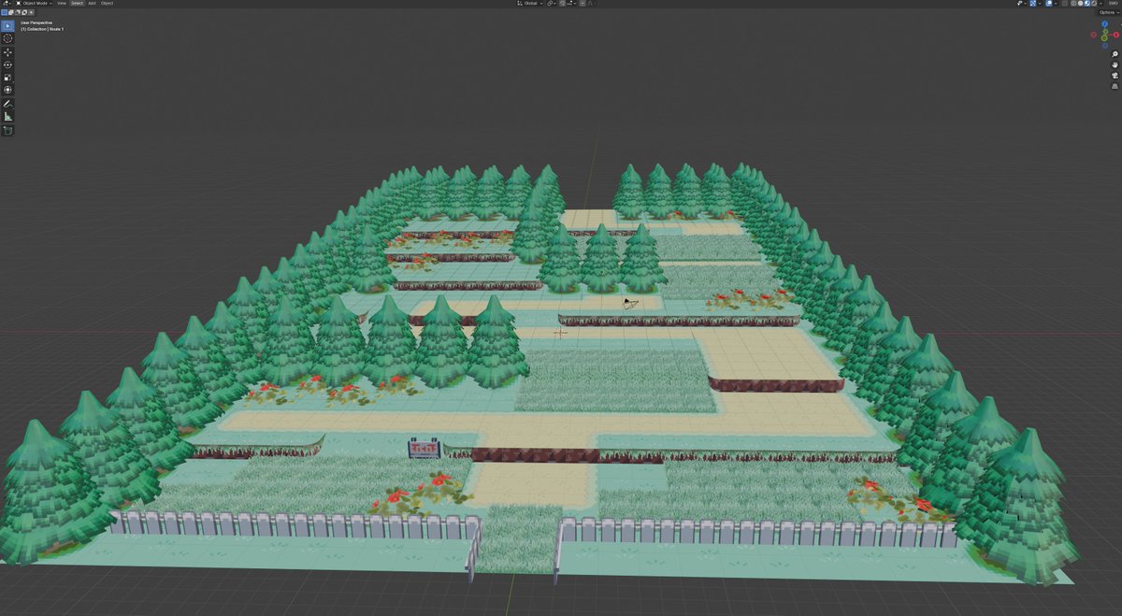This screenshot has height=616, width=1122.
Task: Set selection mode to invert
Action: click(23, 12)
